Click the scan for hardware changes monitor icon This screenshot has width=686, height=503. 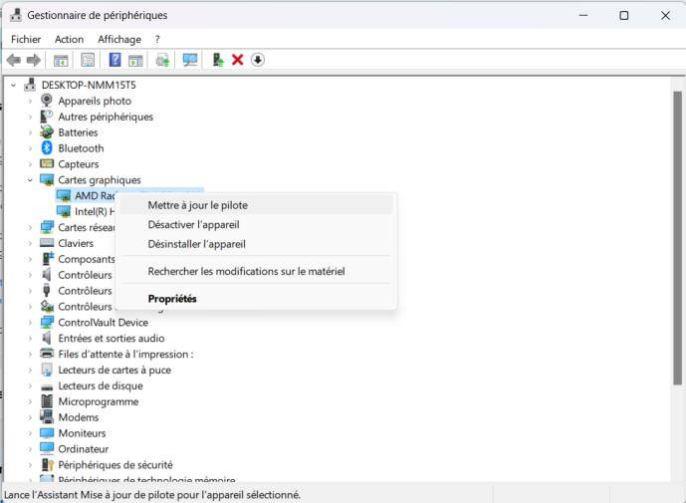190,60
